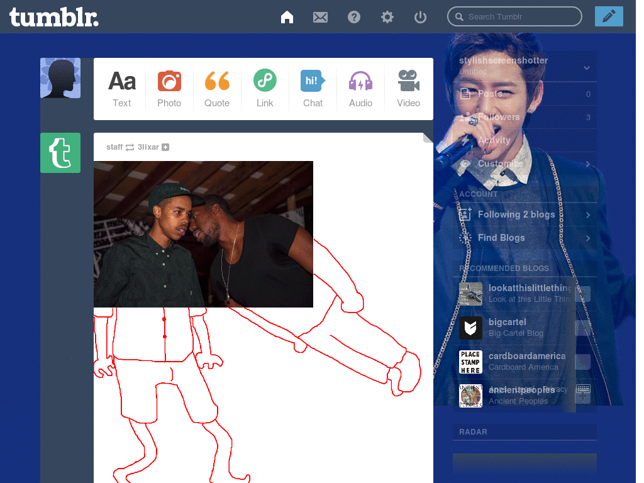Follow cardboardamerica with plus button
644x483 pixels.
pos(584,362)
